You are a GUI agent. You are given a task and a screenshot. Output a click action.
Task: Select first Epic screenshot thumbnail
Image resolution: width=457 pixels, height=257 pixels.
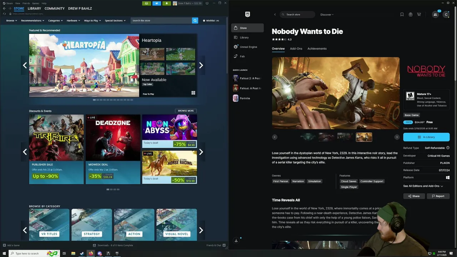pyautogui.click(x=308, y=137)
